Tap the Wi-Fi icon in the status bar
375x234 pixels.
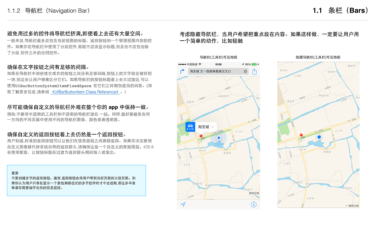click(x=200, y=64)
